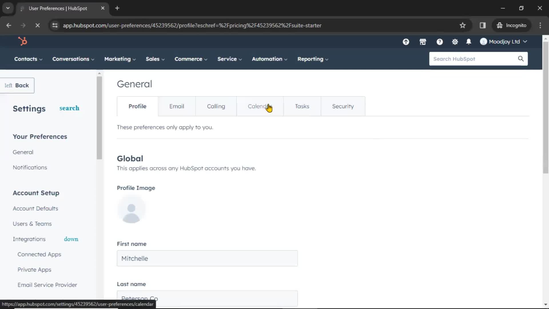Open Settings gear icon

click(455, 41)
